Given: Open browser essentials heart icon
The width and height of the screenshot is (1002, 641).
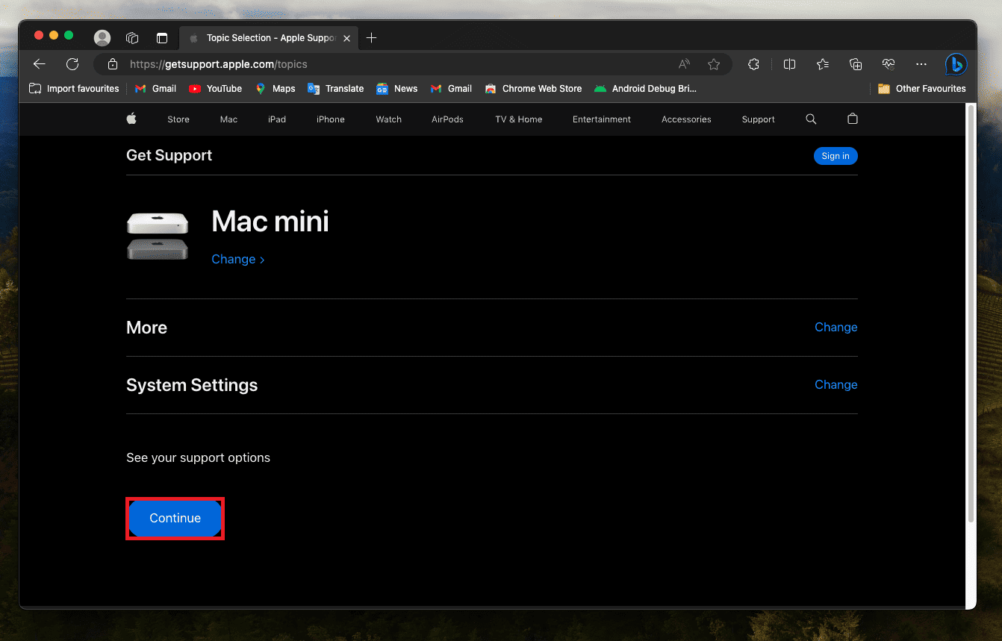Looking at the screenshot, I should [888, 64].
